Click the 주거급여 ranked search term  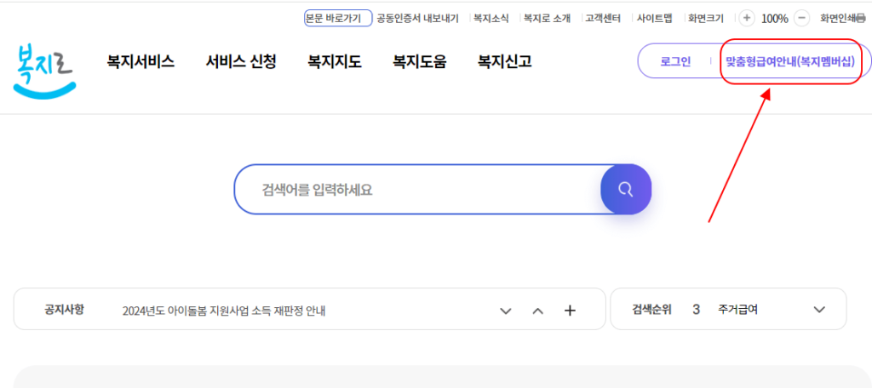pyautogui.click(x=737, y=310)
